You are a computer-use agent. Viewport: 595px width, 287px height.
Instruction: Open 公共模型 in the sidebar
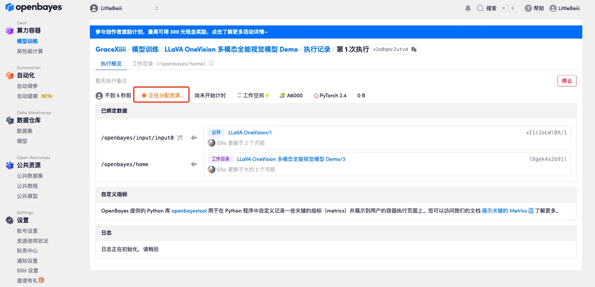click(27, 196)
